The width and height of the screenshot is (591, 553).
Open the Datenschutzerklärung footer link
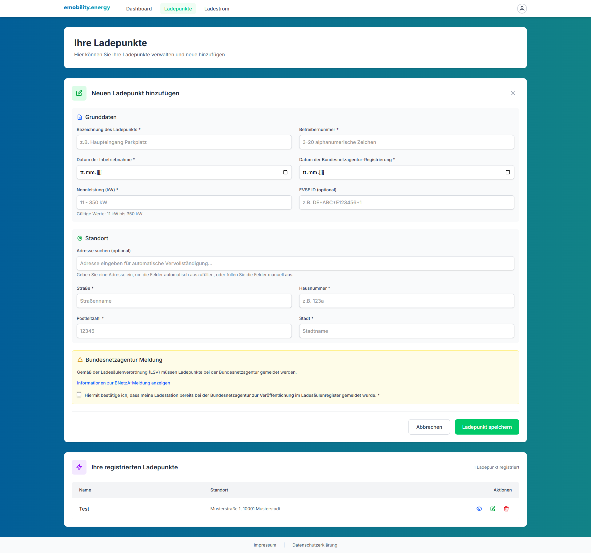tap(315, 545)
